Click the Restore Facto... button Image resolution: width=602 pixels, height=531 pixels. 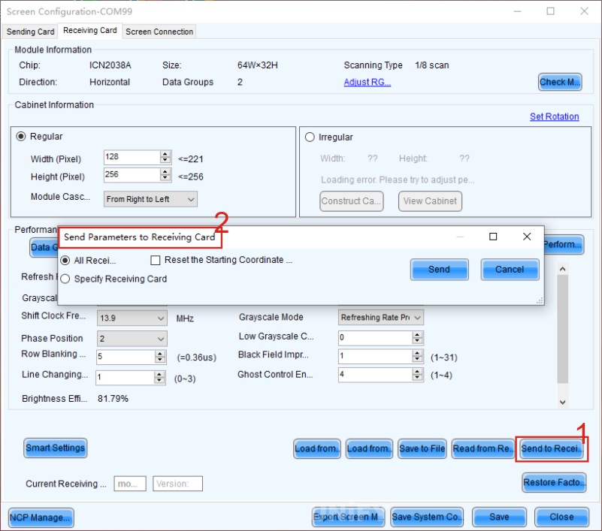pyautogui.click(x=555, y=482)
